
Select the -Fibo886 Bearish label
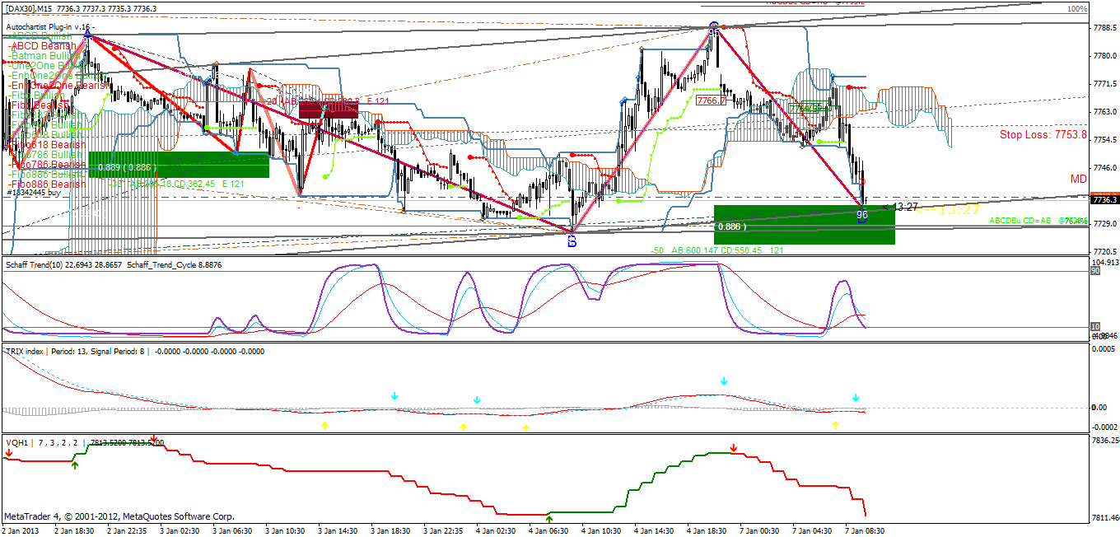[x=46, y=184]
